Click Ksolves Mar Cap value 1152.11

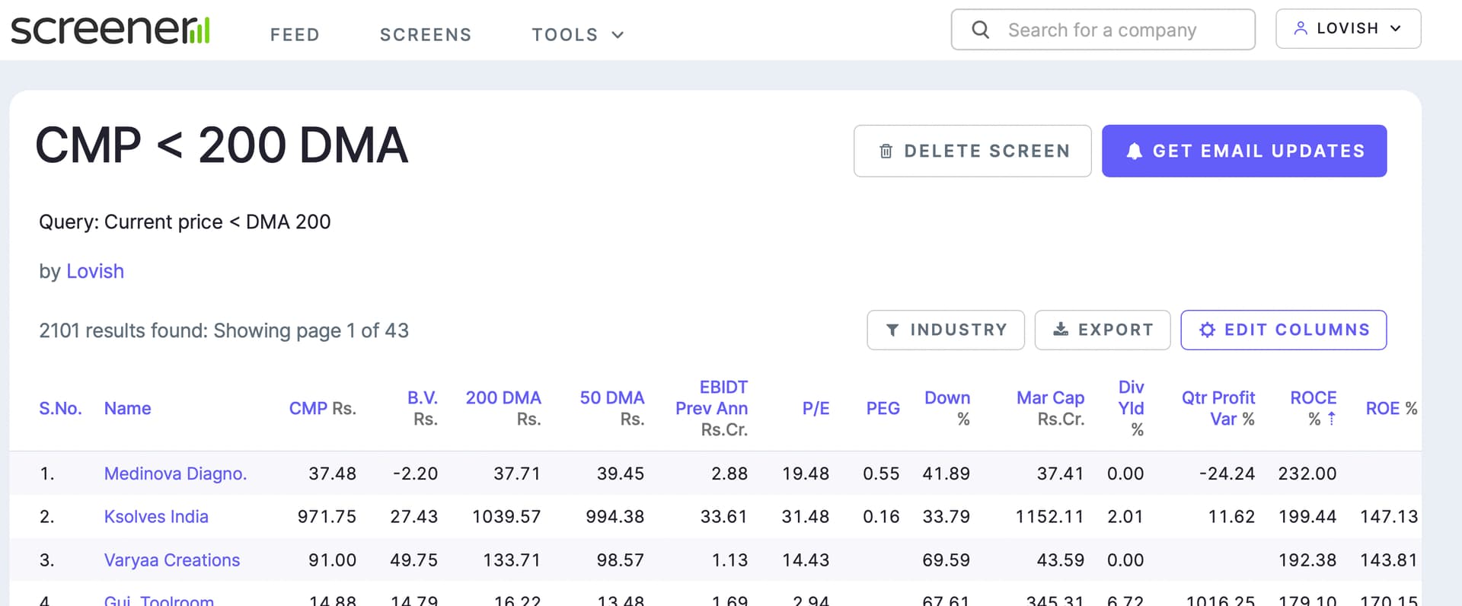(1049, 517)
